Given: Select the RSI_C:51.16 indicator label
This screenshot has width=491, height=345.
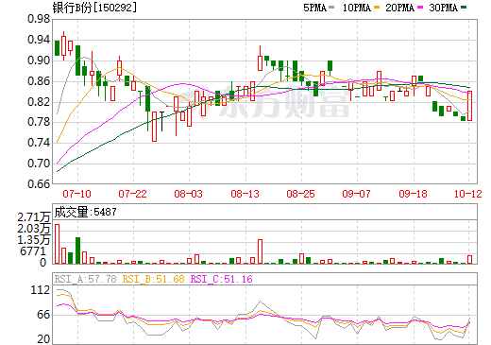Looking at the screenshot, I should tap(222, 279).
